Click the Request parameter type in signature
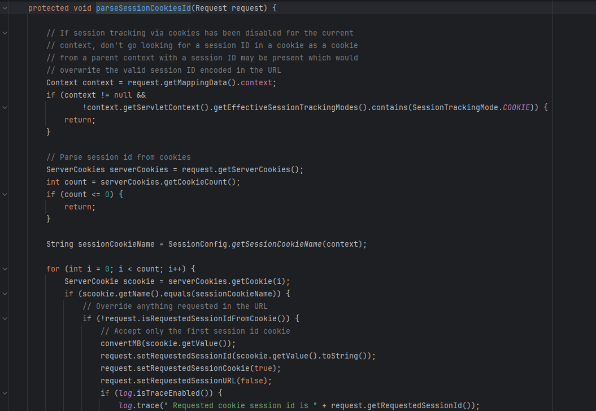The image size is (596, 411). coord(211,8)
